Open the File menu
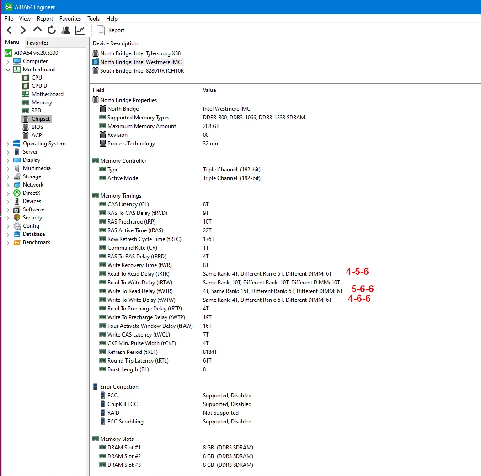 click(x=9, y=19)
